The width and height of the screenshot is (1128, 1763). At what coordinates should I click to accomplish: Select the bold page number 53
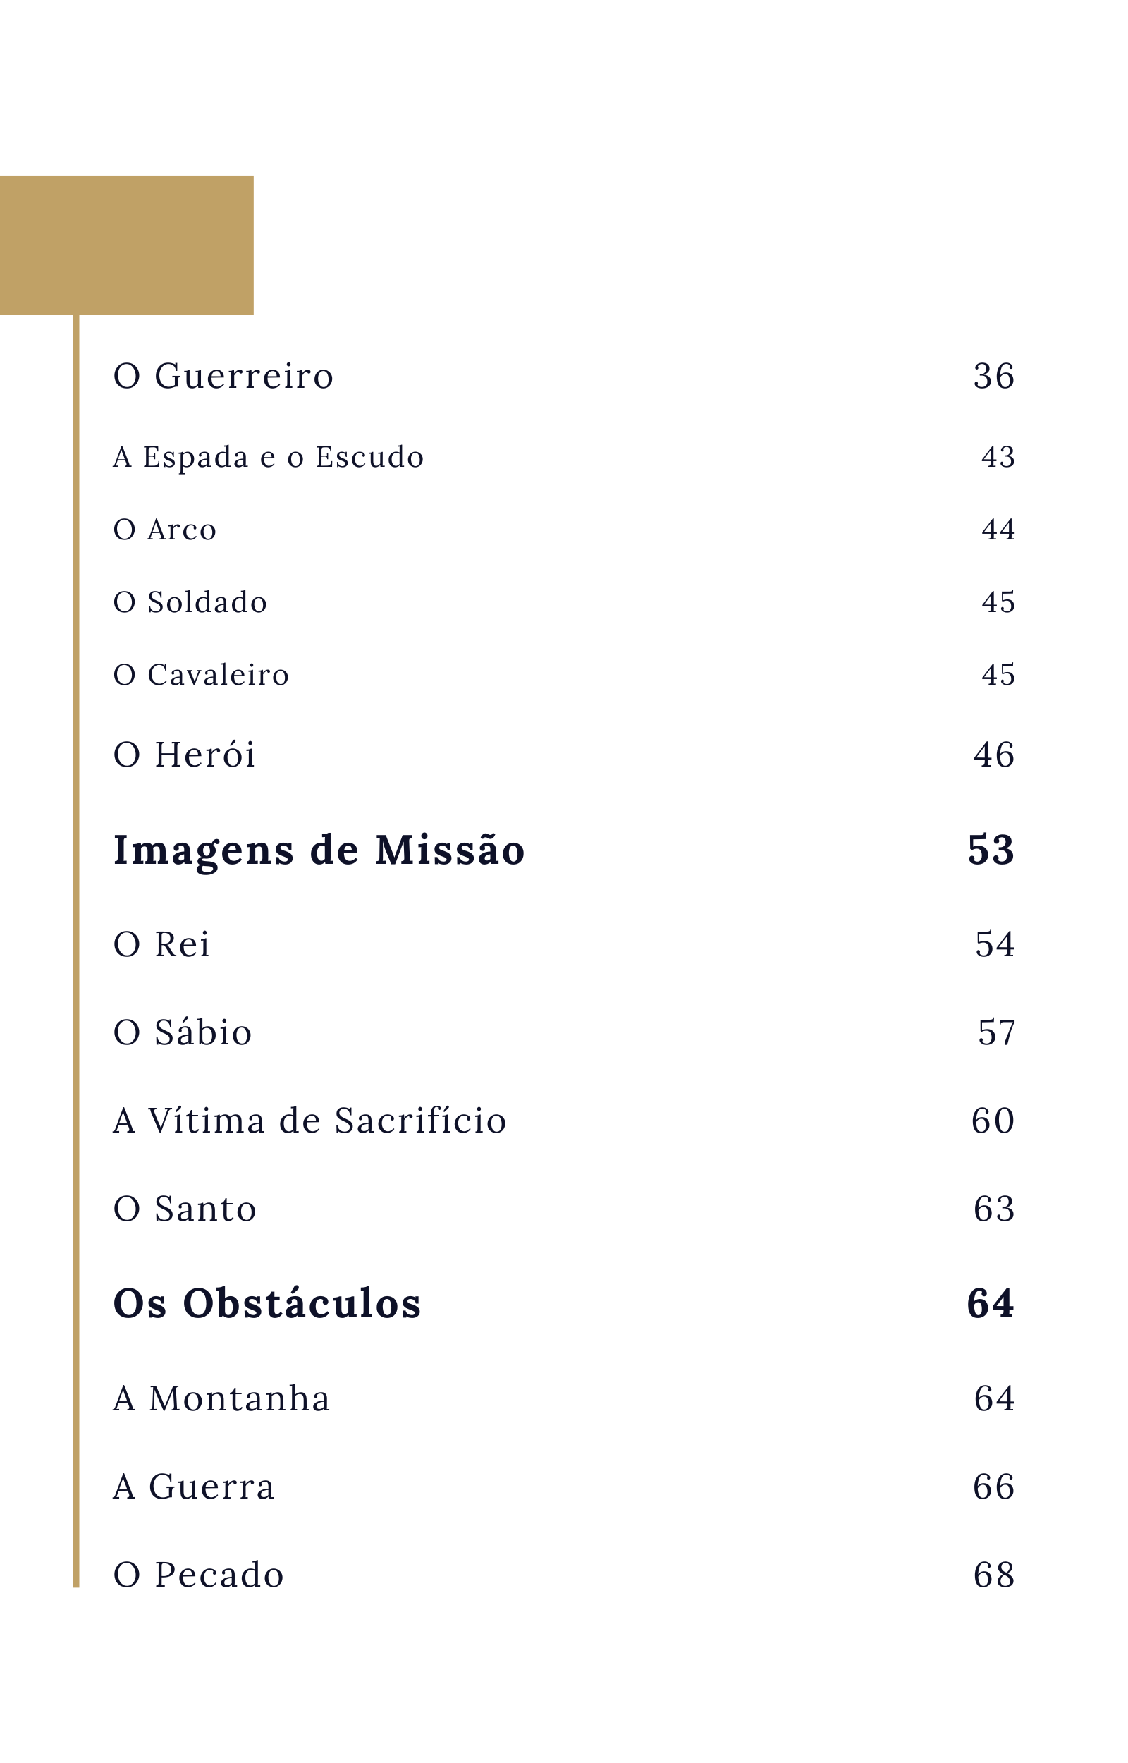(x=991, y=850)
